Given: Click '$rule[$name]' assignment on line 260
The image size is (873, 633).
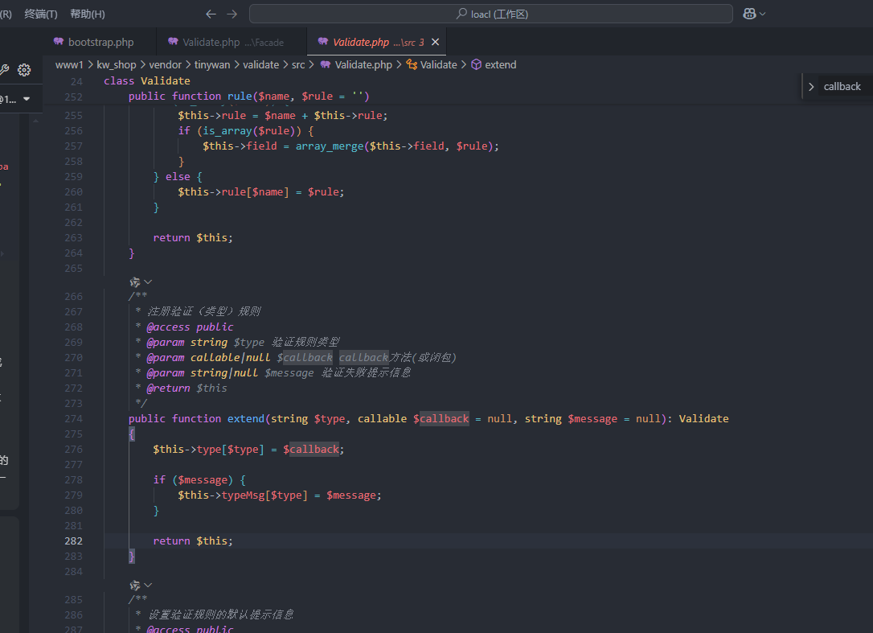Looking at the screenshot, I should (x=261, y=191).
